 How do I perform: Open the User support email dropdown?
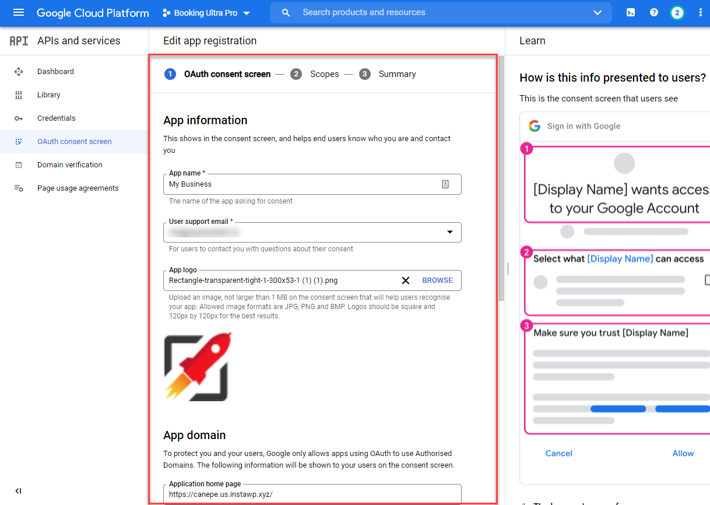coord(312,232)
